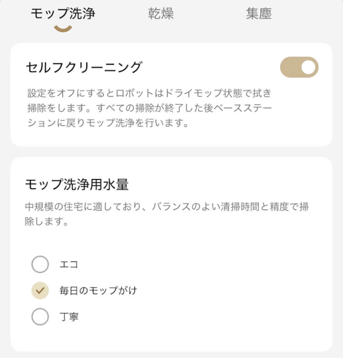Image resolution: width=343 pixels, height=358 pixels.
Task: Click the セルフクリーニング heading
Action: [84, 67]
